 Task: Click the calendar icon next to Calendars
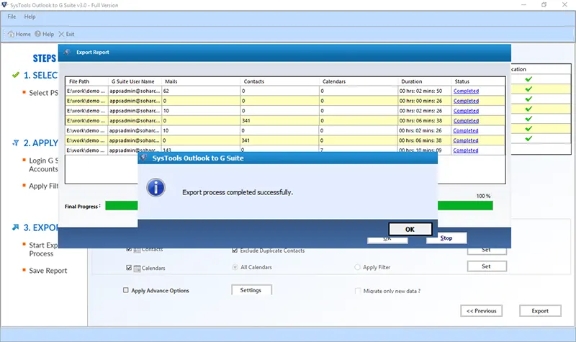click(x=137, y=268)
